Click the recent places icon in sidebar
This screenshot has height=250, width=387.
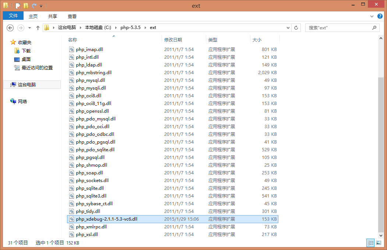click(x=17, y=68)
